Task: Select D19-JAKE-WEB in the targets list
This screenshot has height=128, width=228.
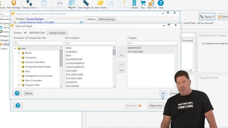Action: pos(135,52)
